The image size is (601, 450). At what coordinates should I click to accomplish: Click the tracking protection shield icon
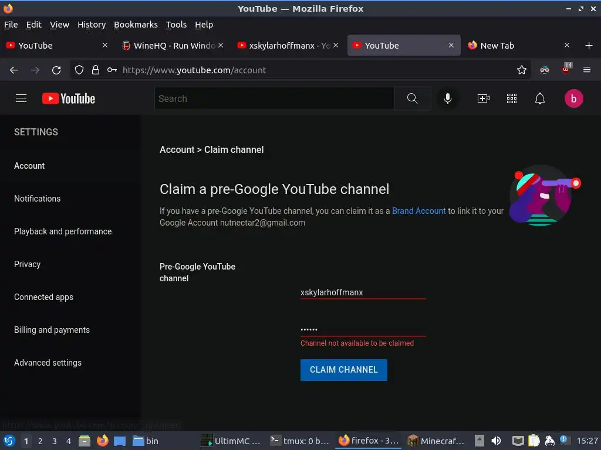pyautogui.click(x=79, y=70)
